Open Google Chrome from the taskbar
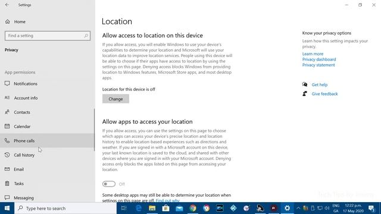This screenshot has height=214, width=381. tap(193, 208)
